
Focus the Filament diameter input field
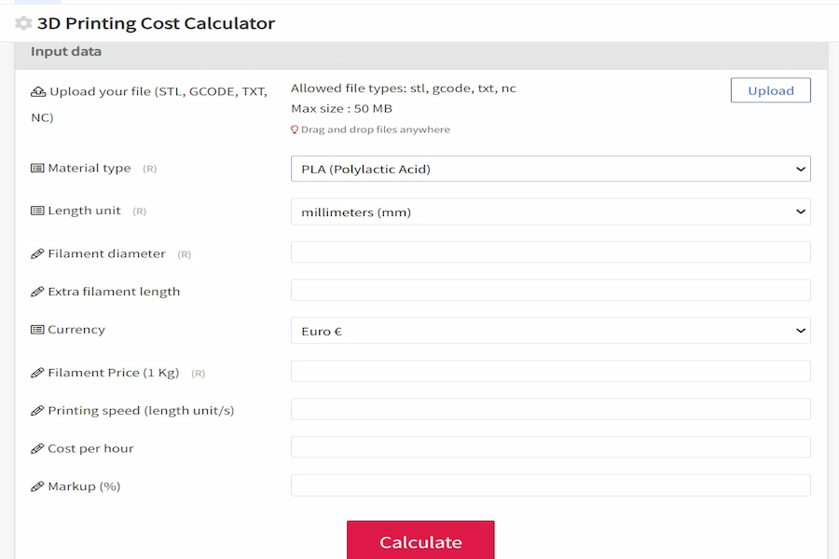click(x=550, y=252)
